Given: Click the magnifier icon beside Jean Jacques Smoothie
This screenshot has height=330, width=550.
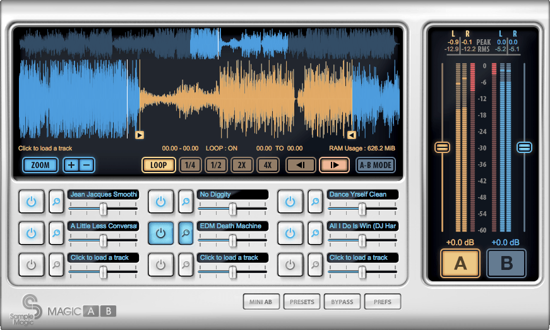Looking at the screenshot, I should [x=57, y=202].
